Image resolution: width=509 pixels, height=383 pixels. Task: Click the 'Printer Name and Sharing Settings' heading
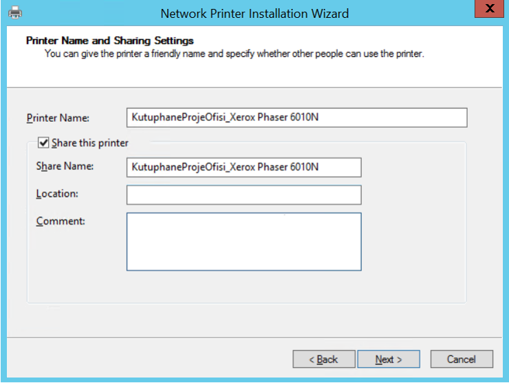109,41
